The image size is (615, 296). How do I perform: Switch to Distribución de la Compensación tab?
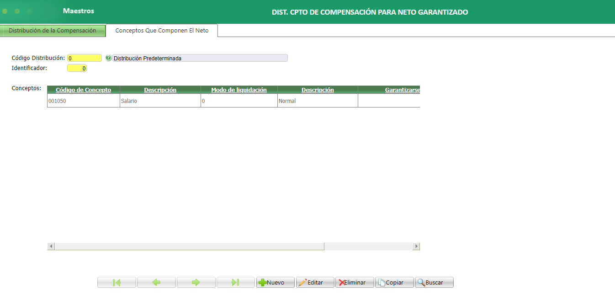pyautogui.click(x=53, y=30)
